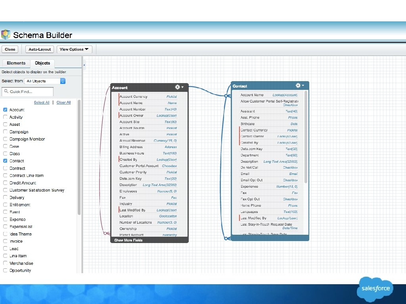Viewport: 406px width, 304px height.
Task: Click the Account Owner field row
Action: tap(148, 115)
